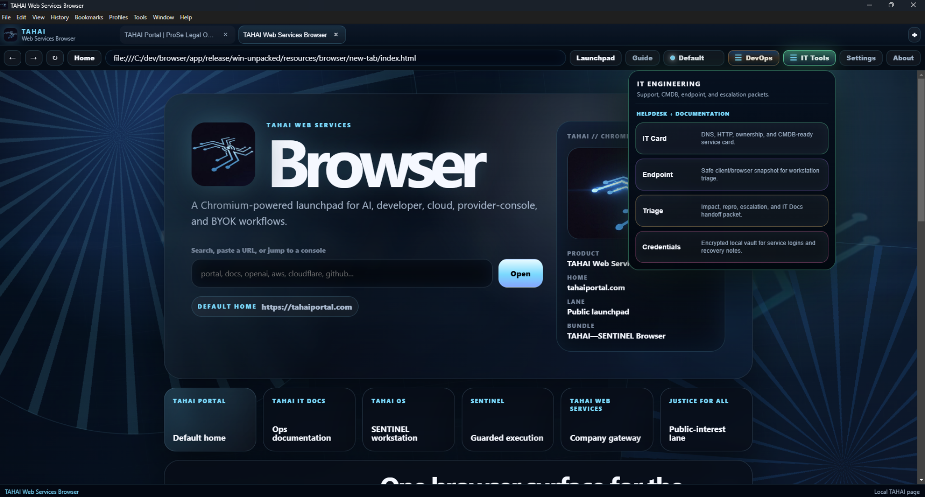Click the TAHAI—SENTINEL Browser bundle text
The height and width of the screenshot is (497, 925).
(616, 336)
